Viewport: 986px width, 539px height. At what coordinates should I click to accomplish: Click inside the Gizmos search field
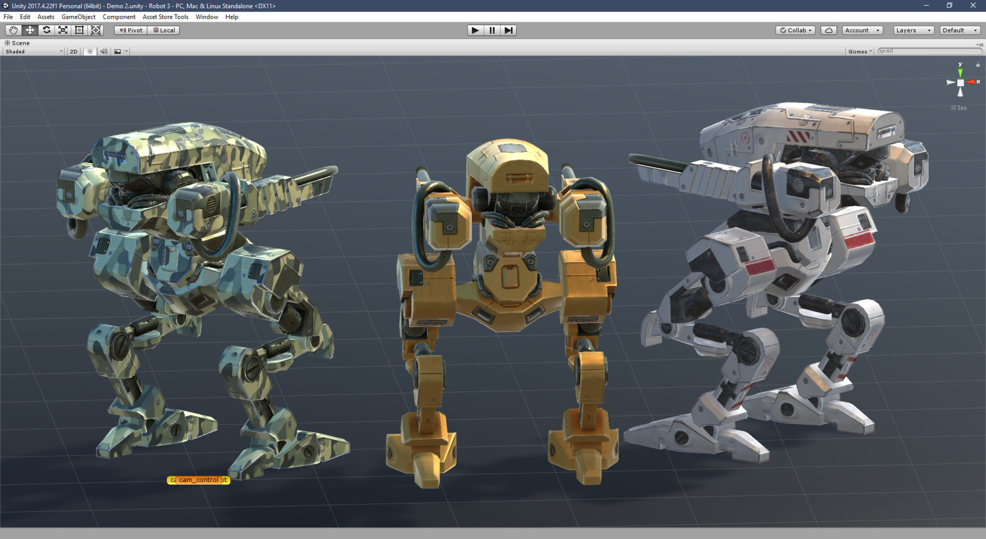tap(931, 51)
